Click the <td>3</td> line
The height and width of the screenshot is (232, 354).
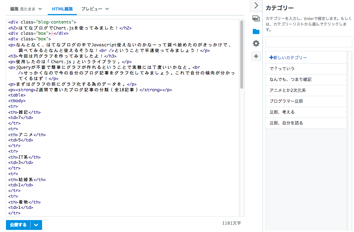coord(21,163)
